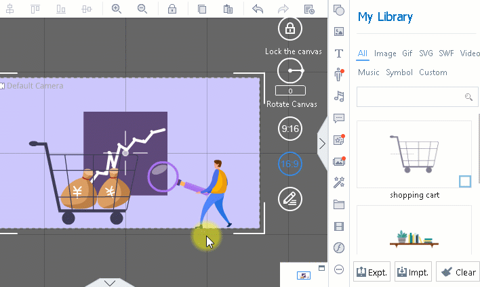This screenshot has height=287, width=480.
Task: Click the redo arrow icon
Action: coord(283,9)
